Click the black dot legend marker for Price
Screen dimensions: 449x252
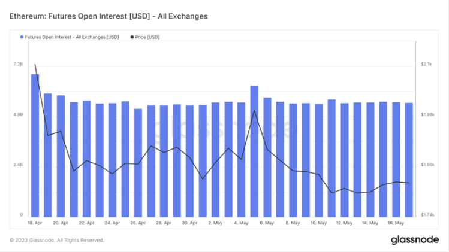click(132, 37)
